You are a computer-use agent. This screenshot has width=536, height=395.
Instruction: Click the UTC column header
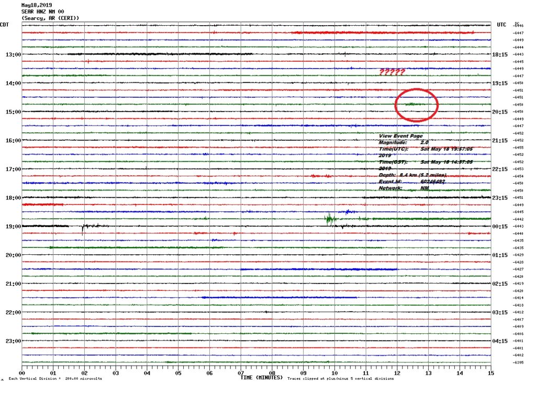pyautogui.click(x=501, y=25)
